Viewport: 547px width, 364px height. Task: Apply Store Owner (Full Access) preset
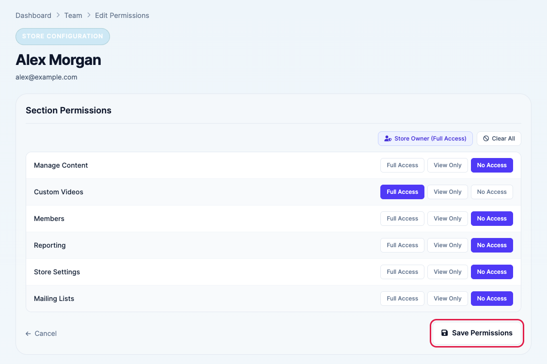pos(425,139)
